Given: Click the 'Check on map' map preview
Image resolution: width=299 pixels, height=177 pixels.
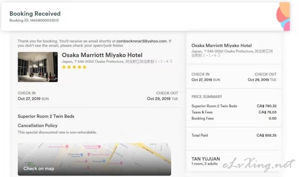Looking at the screenshot, I should pyautogui.click(x=95, y=159).
